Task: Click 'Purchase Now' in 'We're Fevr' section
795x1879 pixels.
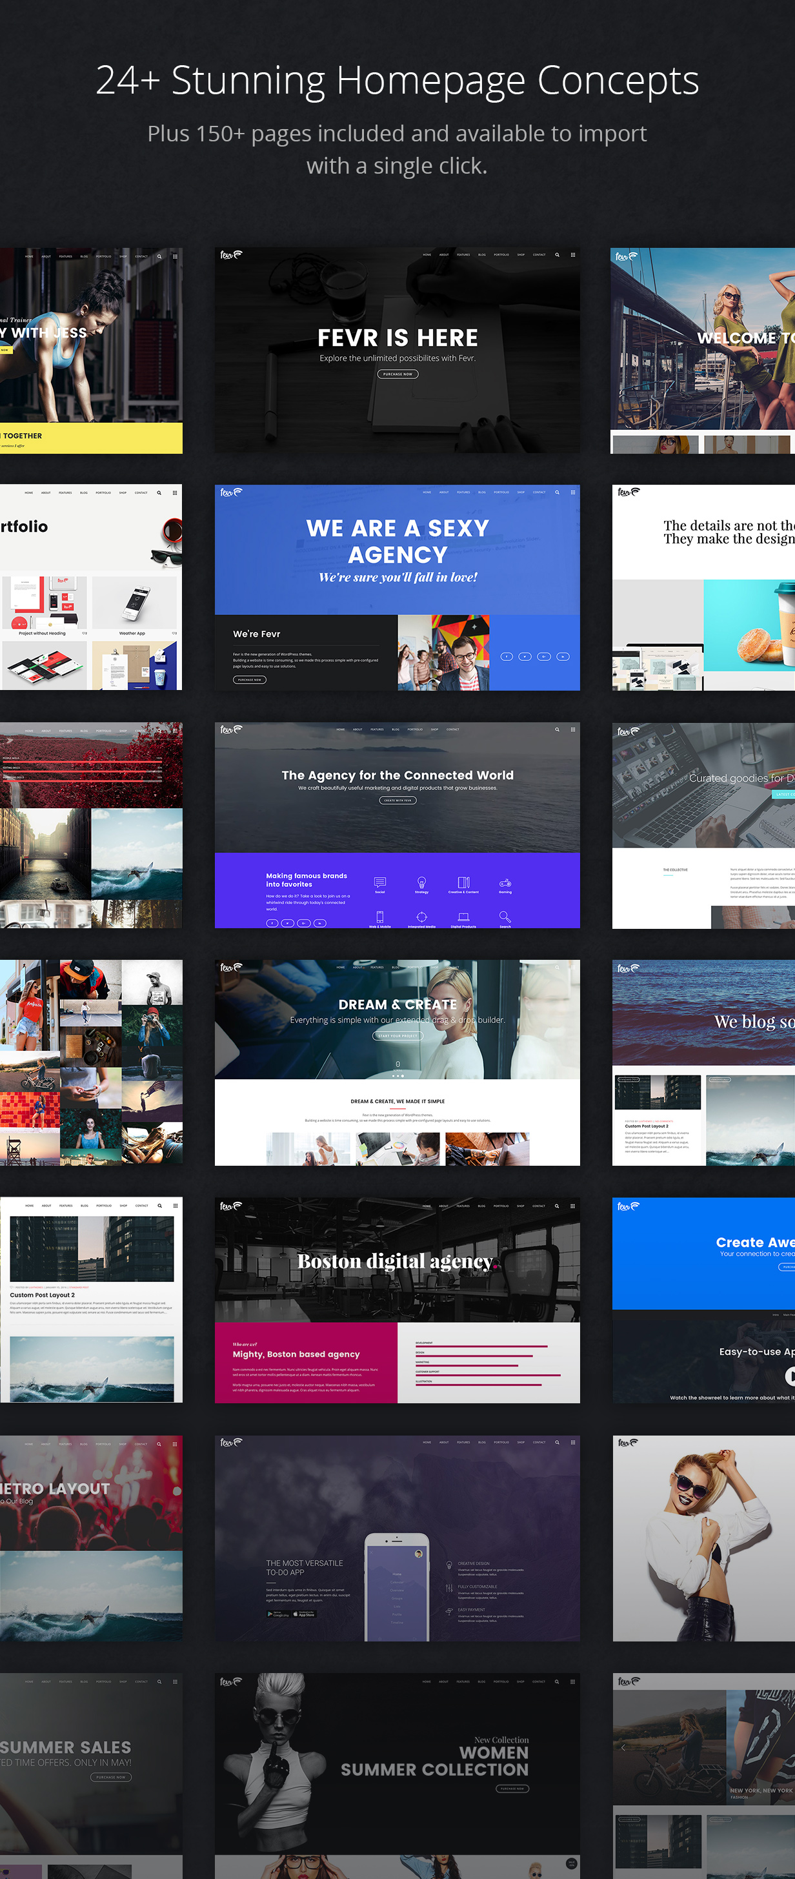Action: [x=250, y=679]
